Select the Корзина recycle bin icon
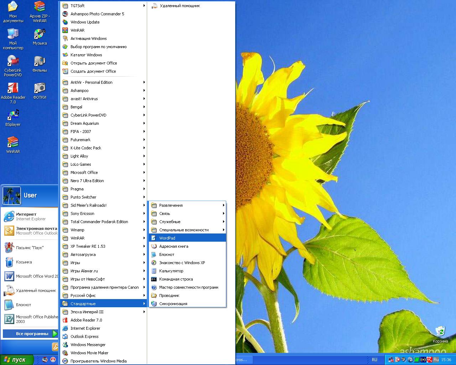Viewport: 456px width, 365px height. point(440,334)
